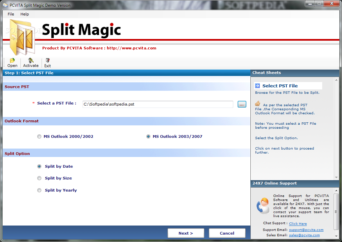Click the Cheat Sheets scrollbar down arrow
The height and width of the screenshot is (242, 342).
336,177
